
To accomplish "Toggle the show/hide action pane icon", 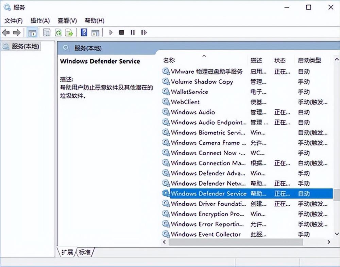I will click(x=95, y=33).
